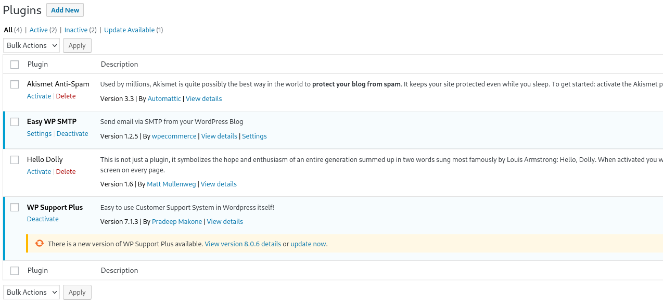Image resolution: width=663 pixels, height=302 pixels.
Task: Tick the Easy WP SMTP plugin checkbox
Action: 15,122
